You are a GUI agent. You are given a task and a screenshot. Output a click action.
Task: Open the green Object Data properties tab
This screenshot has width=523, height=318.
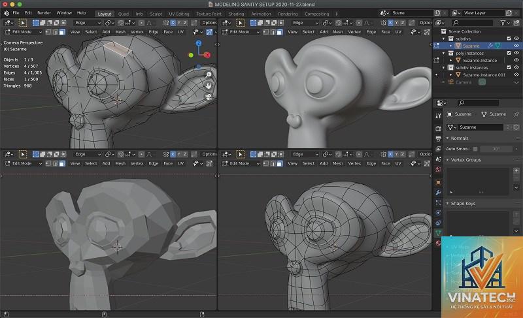[x=438, y=232]
